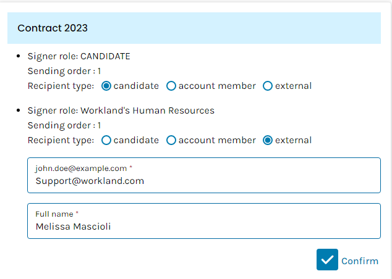Viewport: 392px width, 279px height.
Task: Select external radio for Workland's Human Resources
Action: click(268, 140)
